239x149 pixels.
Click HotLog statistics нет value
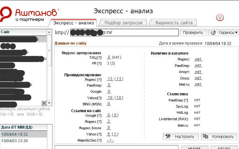(x=197, y=112)
